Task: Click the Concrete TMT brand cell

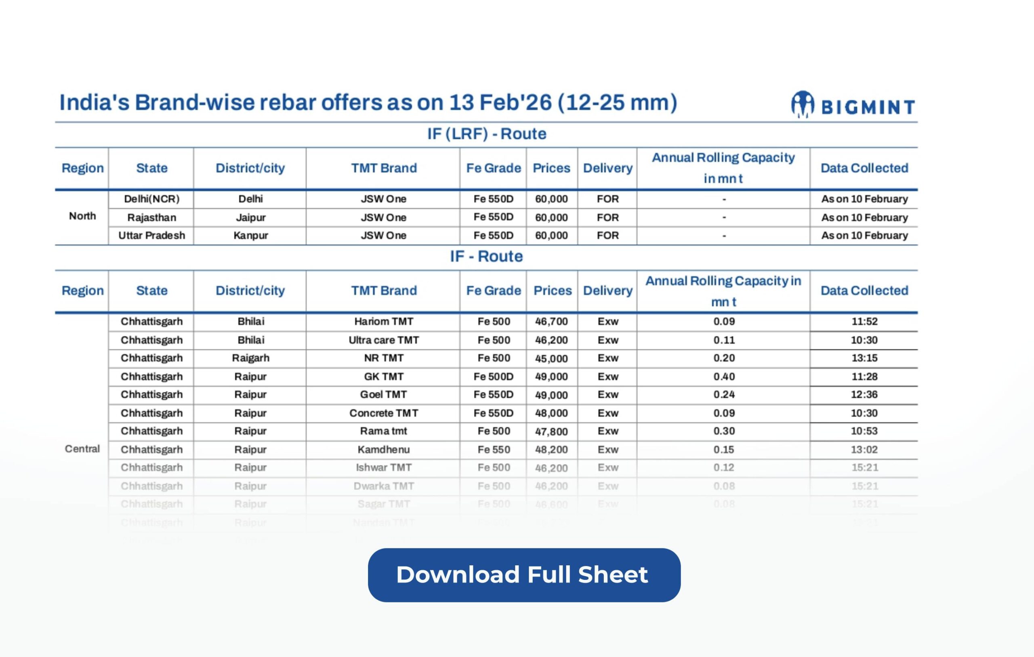Action: 383,413
